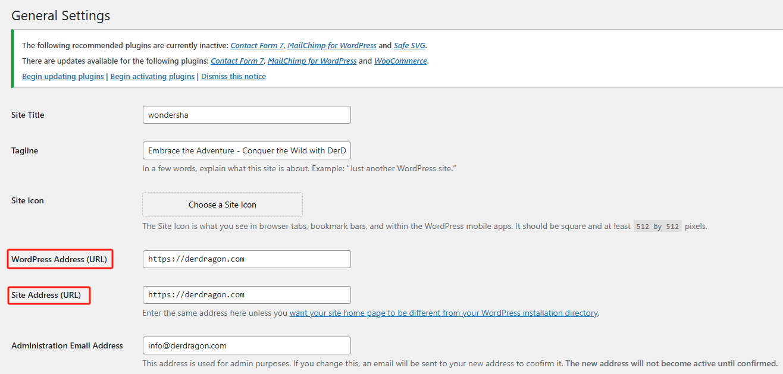Select the Administration Email Address field

[x=246, y=345]
